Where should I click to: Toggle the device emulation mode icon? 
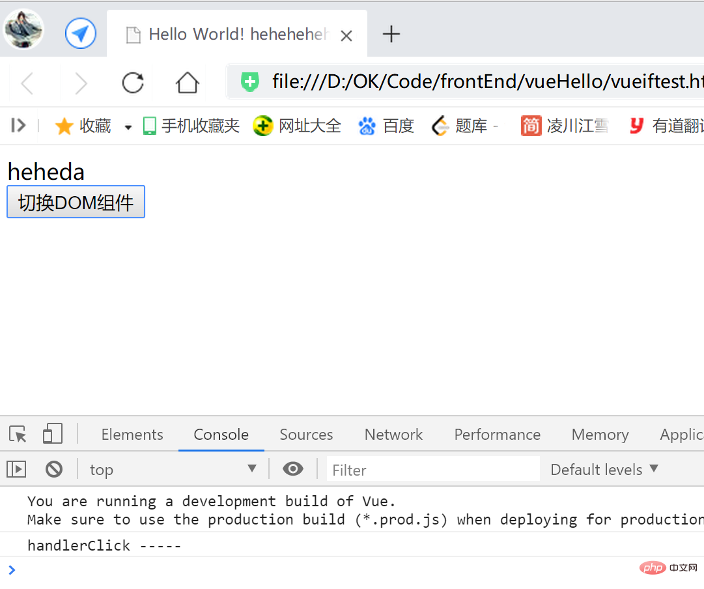[52, 434]
